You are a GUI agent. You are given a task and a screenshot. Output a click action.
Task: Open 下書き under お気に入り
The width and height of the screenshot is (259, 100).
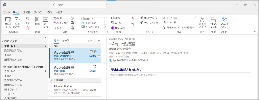pos(24,55)
